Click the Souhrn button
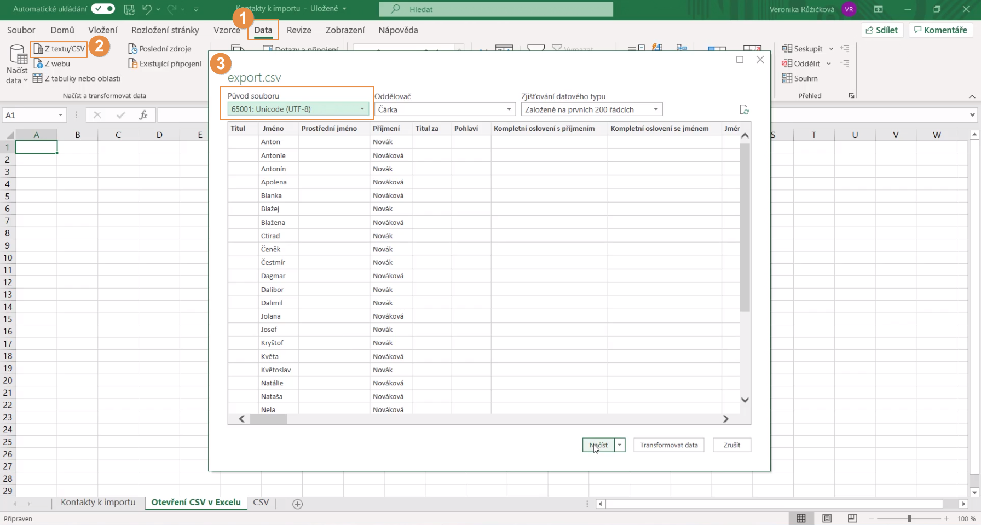 (800, 78)
